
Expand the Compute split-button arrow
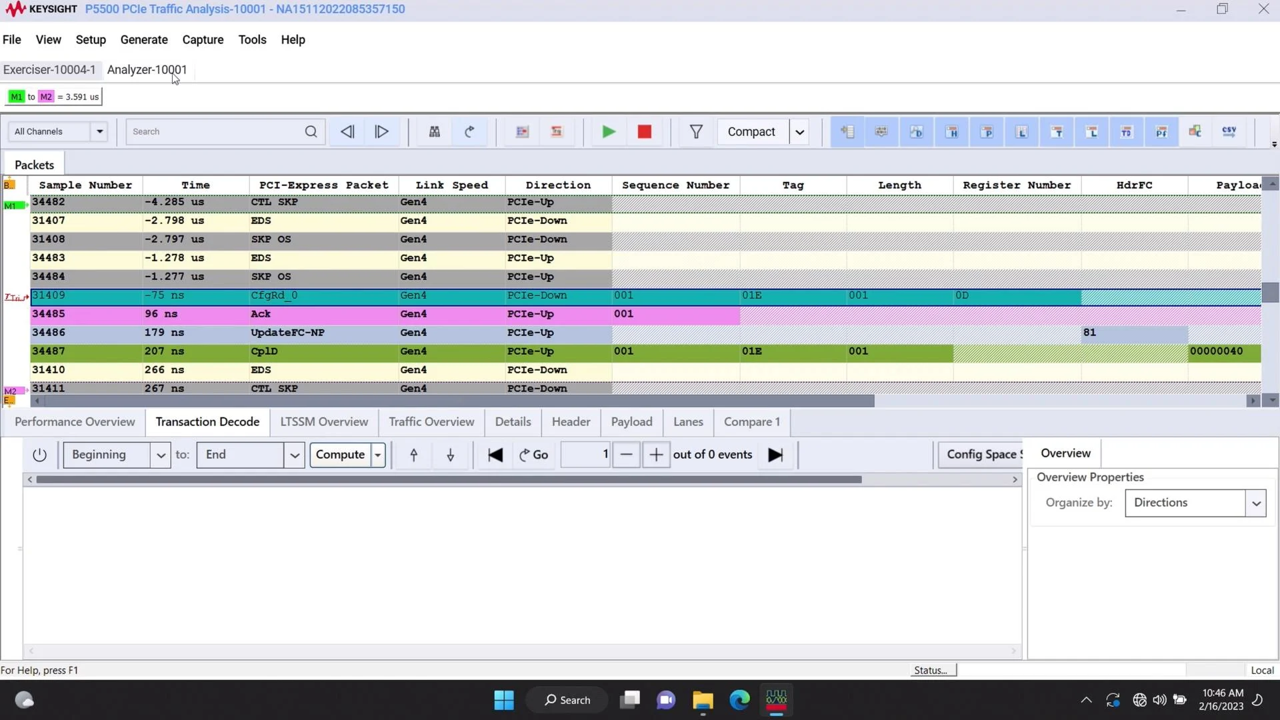[378, 455]
